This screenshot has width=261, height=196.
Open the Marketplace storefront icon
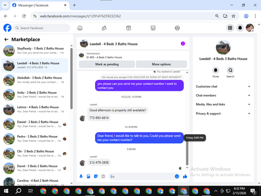pyautogui.click(x=153, y=28)
